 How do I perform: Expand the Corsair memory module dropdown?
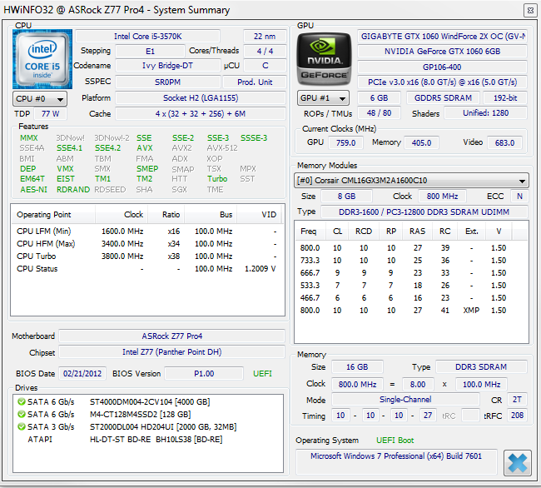coord(411,181)
